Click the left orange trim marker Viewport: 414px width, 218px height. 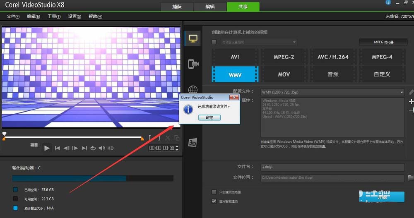(x=4, y=139)
